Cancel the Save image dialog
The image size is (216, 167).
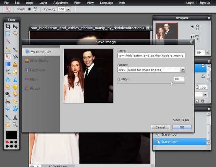tap(160, 127)
